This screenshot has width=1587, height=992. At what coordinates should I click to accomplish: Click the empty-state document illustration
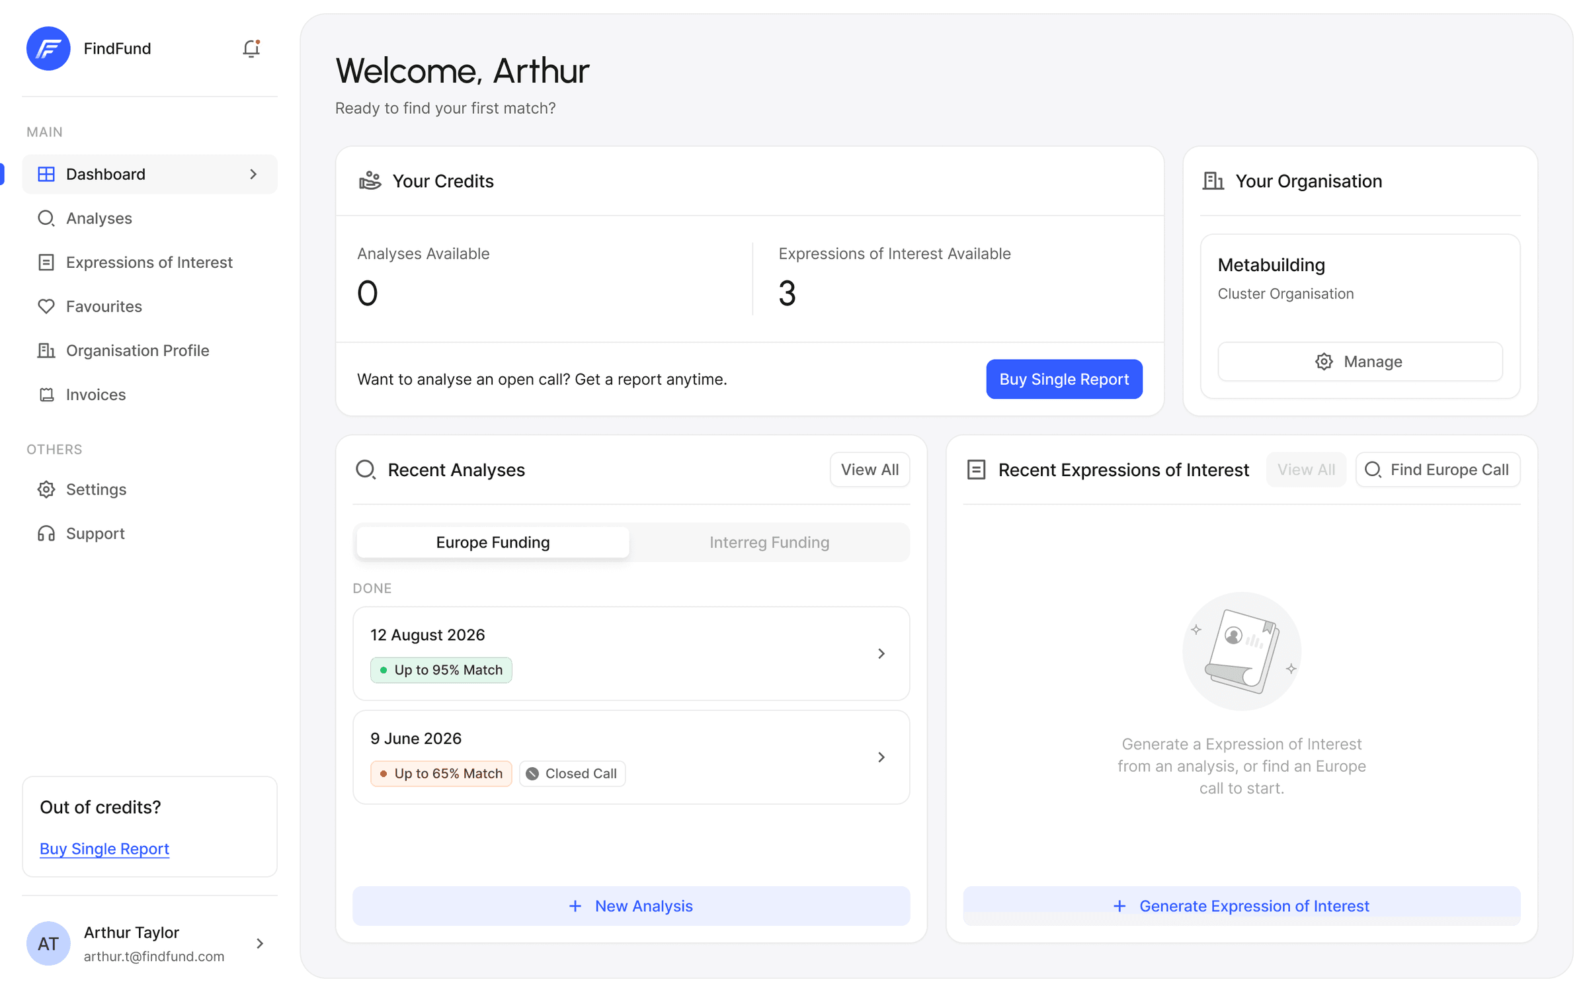click(1242, 651)
